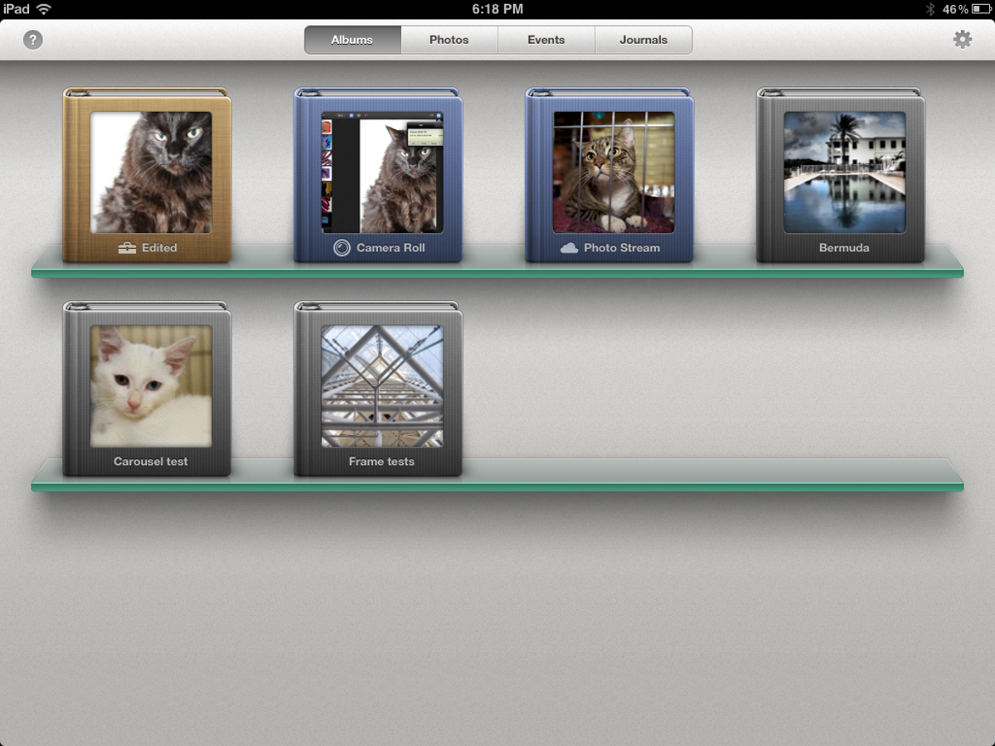Click the Carousel test album title

[151, 462]
